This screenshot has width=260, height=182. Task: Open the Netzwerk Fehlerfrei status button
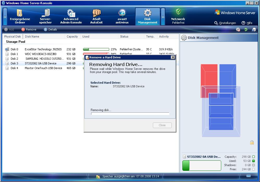(178, 16)
